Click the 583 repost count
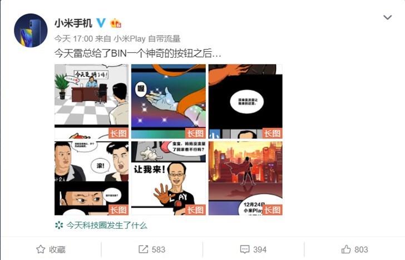Image resolution: width=405 pixels, height=260 pixels. tap(159, 249)
